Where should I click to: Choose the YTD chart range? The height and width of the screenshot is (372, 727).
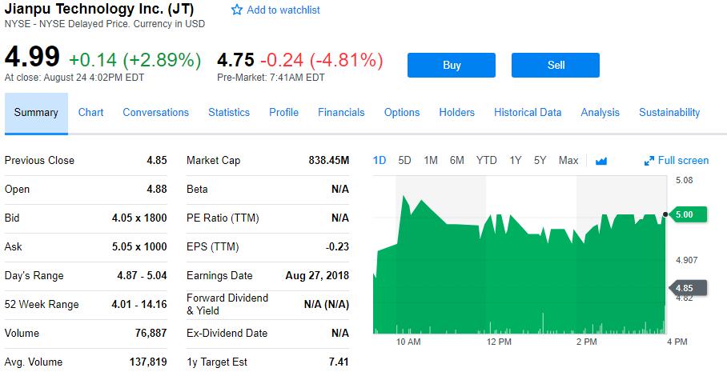tap(486, 161)
